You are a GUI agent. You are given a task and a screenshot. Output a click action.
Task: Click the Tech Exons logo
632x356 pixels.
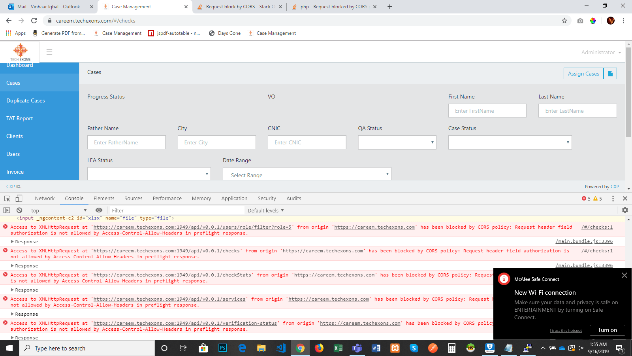[20, 51]
